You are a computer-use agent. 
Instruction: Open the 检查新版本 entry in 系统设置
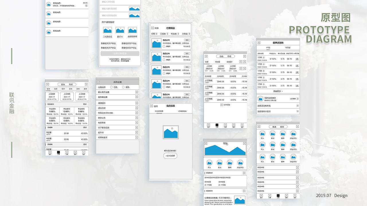pos(118,137)
